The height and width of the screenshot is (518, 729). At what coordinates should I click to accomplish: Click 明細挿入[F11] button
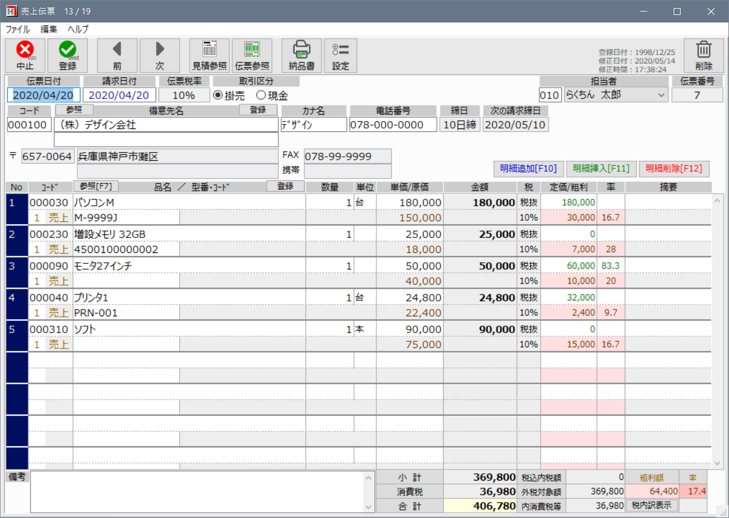click(601, 169)
